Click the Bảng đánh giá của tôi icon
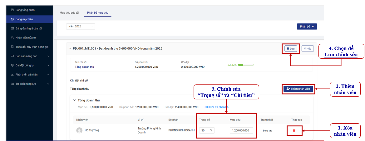Image resolution: width=365 pixels, height=141 pixels. [12, 29]
